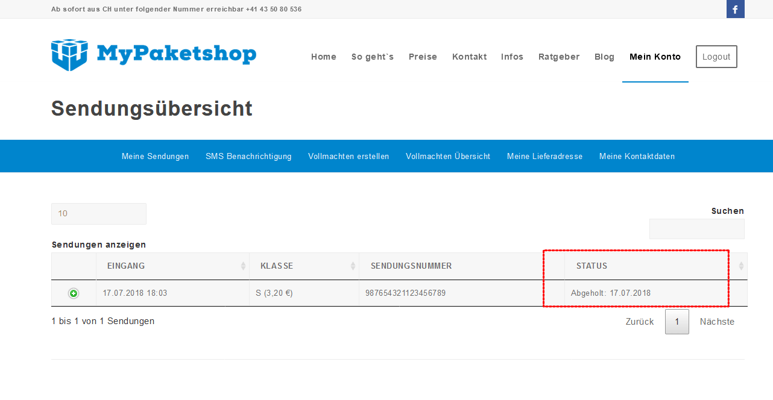
Task: Open the entries-per-page selector showing 10
Action: click(x=99, y=214)
